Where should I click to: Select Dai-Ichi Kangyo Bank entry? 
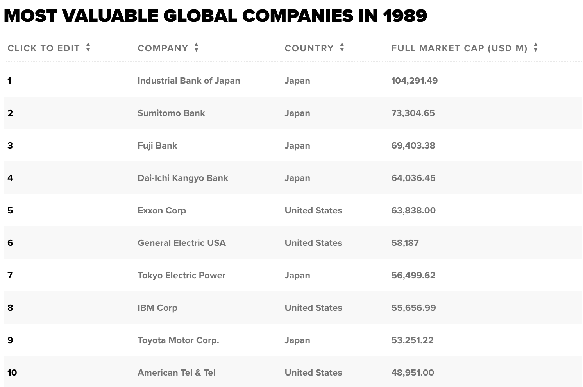click(182, 178)
